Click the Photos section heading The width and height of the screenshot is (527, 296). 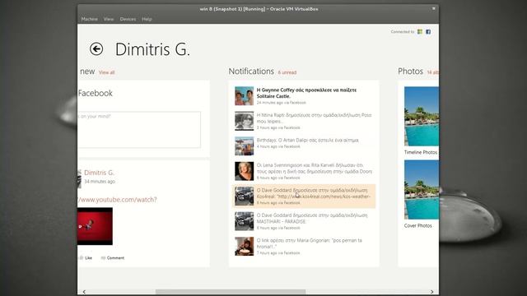[410, 72]
